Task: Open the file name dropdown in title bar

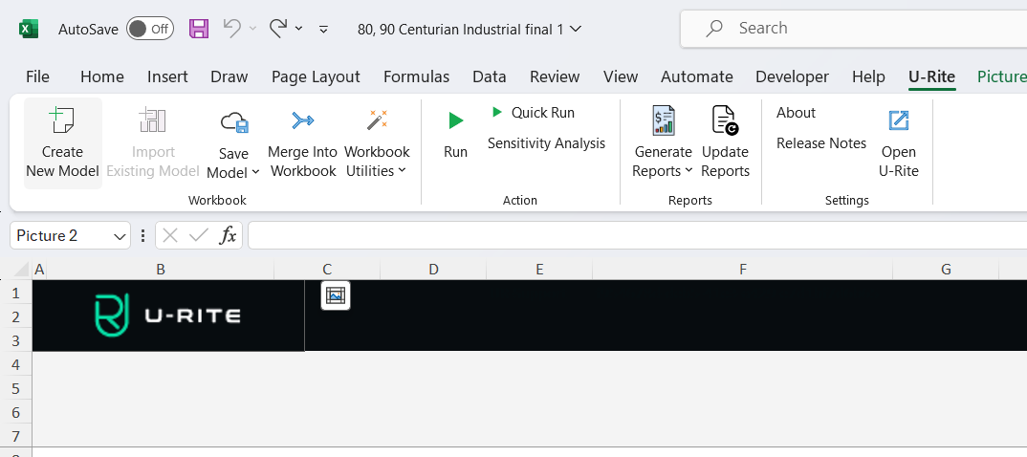Action: click(x=575, y=29)
